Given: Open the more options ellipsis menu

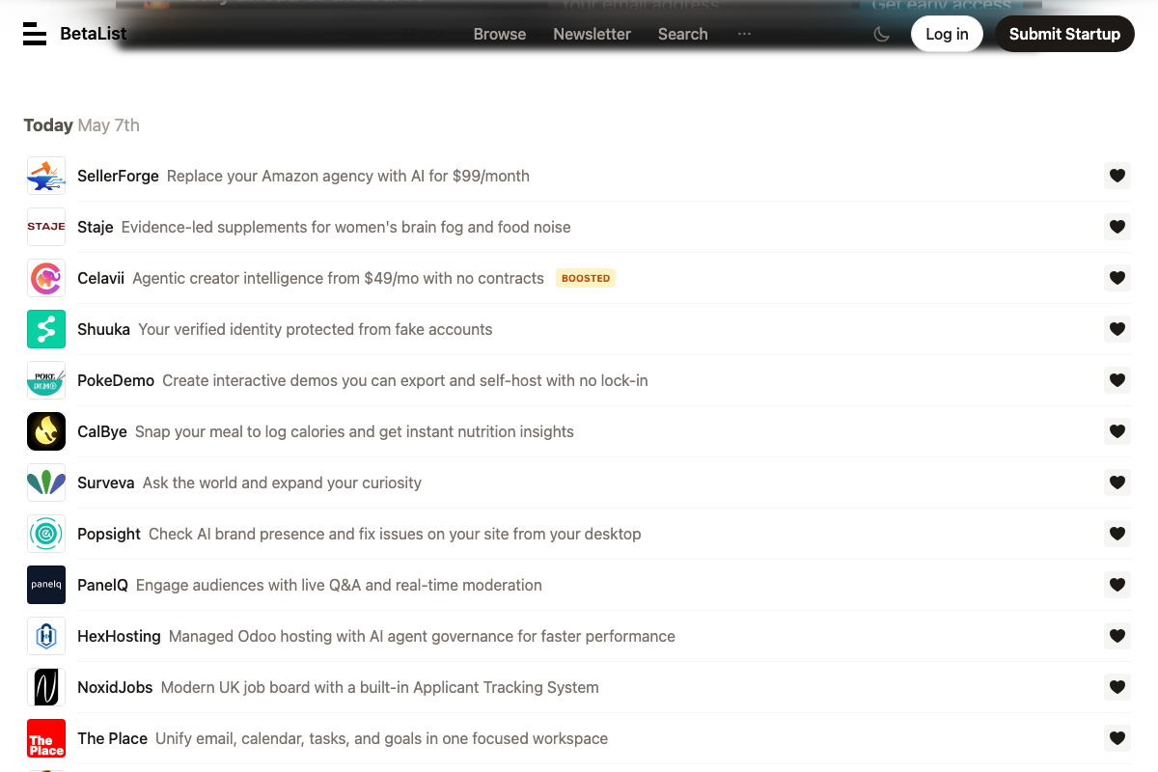Looking at the screenshot, I should pyautogui.click(x=744, y=34).
